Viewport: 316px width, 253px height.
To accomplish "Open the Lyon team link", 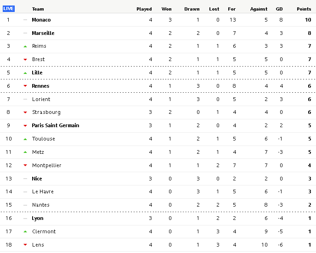I will [x=38, y=219].
